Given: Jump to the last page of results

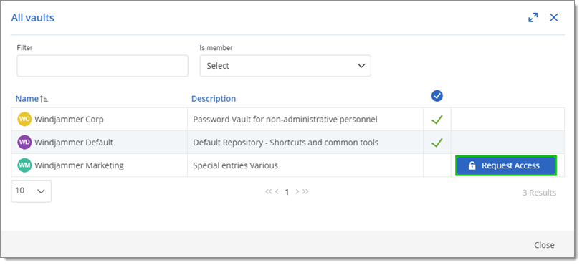Looking at the screenshot, I should tap(305, 191).
